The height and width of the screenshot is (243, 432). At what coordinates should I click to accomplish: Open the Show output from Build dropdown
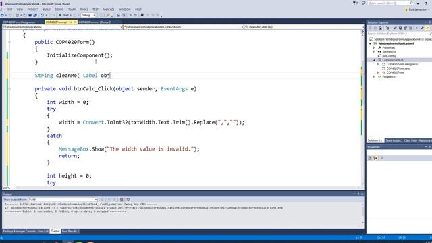point(63,200)
